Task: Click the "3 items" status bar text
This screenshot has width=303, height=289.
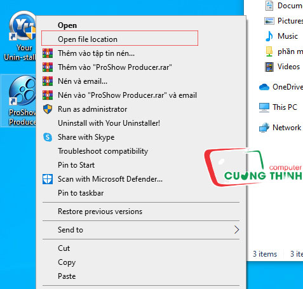Action: click(265, 253)
